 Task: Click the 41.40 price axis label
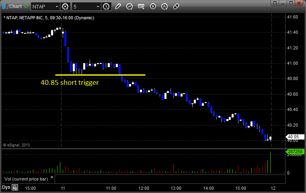pyautogui.click(x=293, y=32)
